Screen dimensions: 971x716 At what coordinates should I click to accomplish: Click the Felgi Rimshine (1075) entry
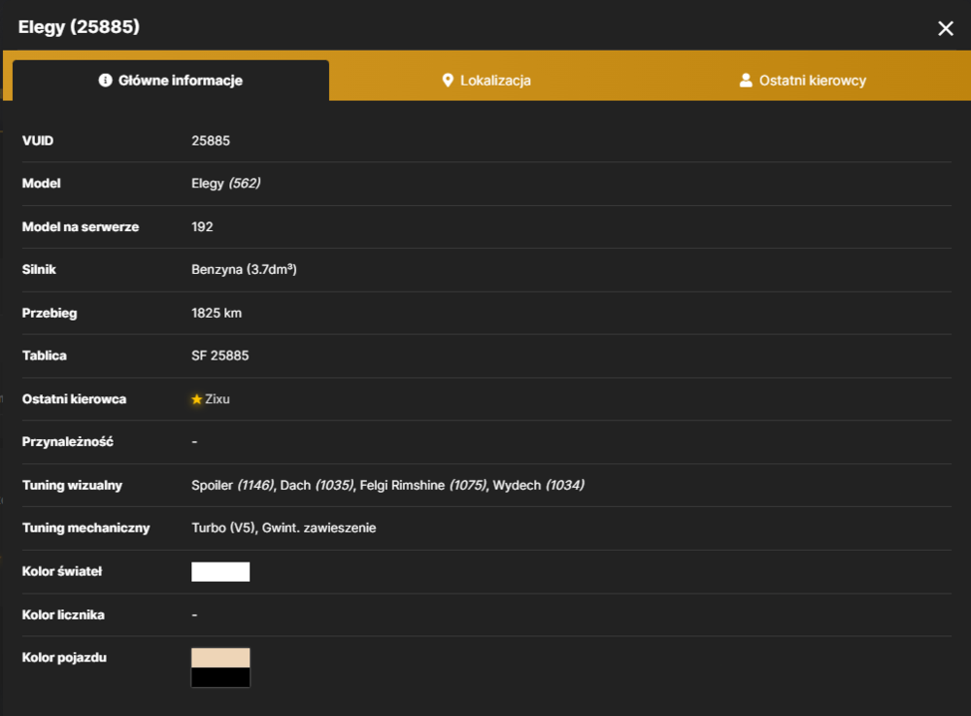point(423,485)
